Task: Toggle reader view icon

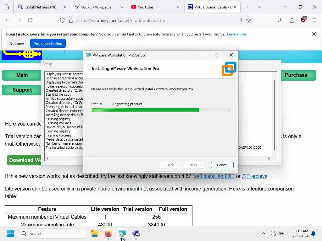Action: tap(239, 20)
